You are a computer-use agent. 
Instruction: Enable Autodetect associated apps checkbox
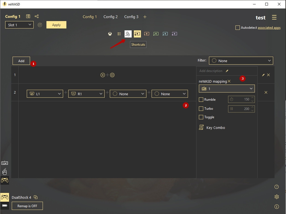(x=237, y=28)
